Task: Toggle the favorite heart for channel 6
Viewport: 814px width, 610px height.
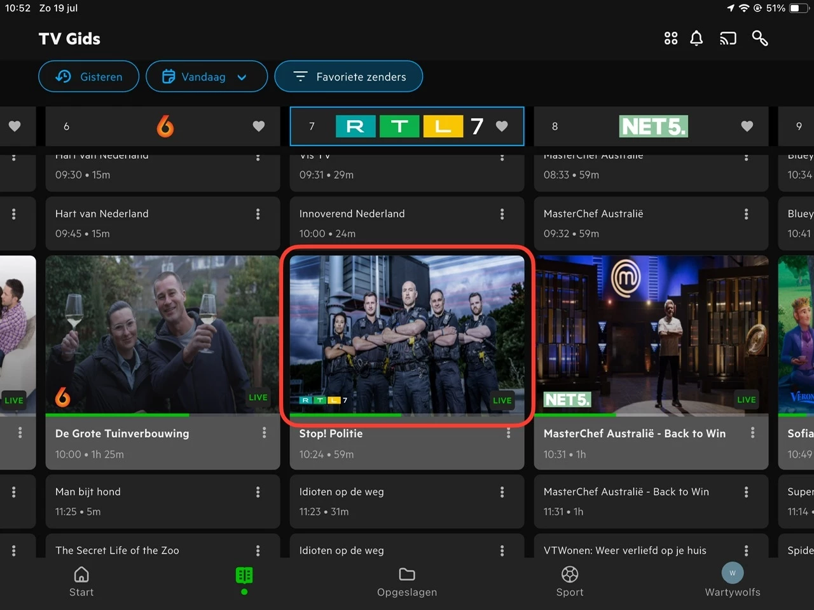Action: pos(259,126)
